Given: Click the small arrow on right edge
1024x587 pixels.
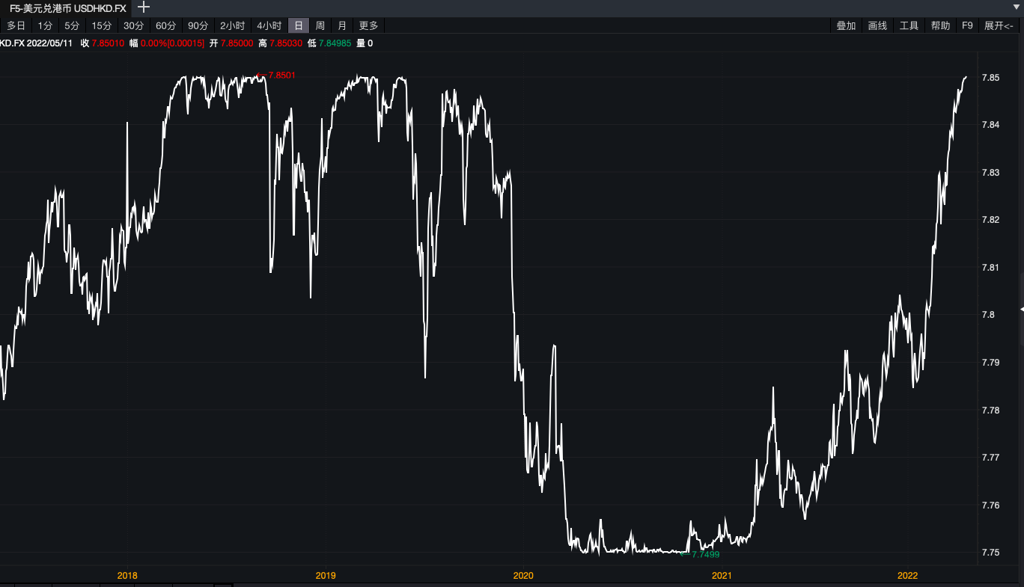Looking at the screenshot, I should click(1021, 309).
